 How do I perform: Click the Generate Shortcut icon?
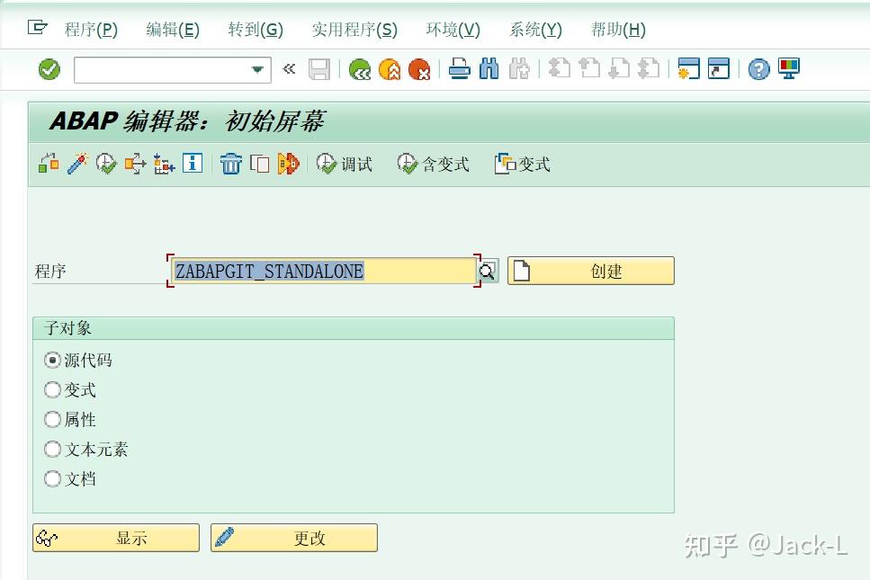tap(719, 68)
